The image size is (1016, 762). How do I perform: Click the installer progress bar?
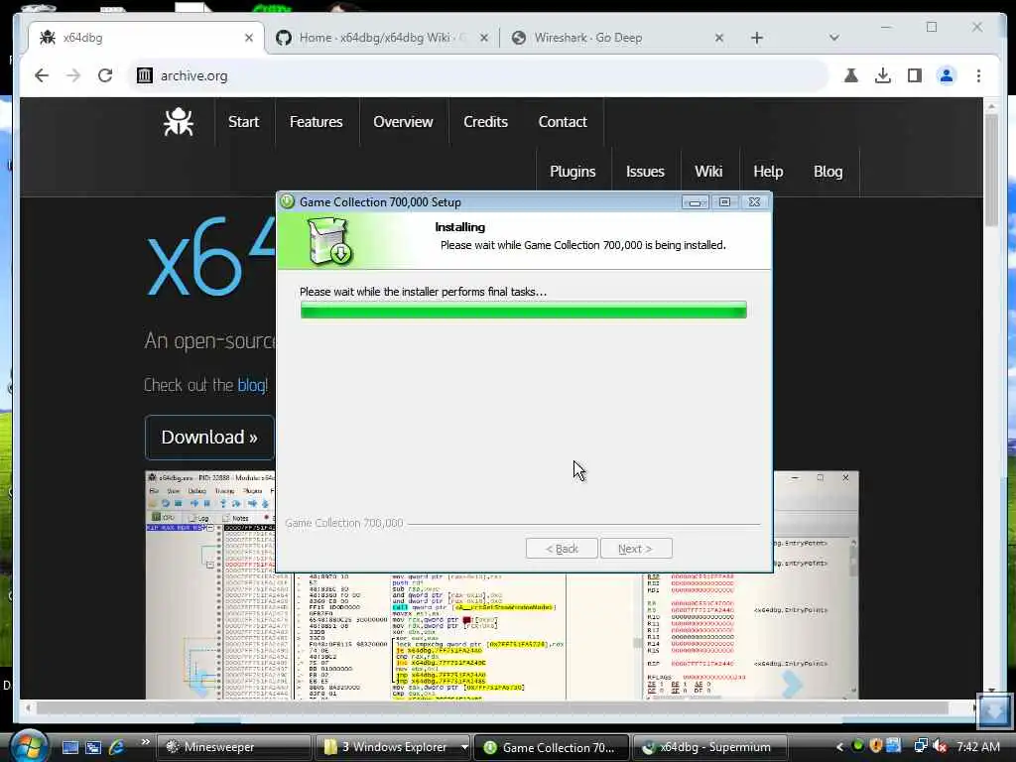pos(524,310)
